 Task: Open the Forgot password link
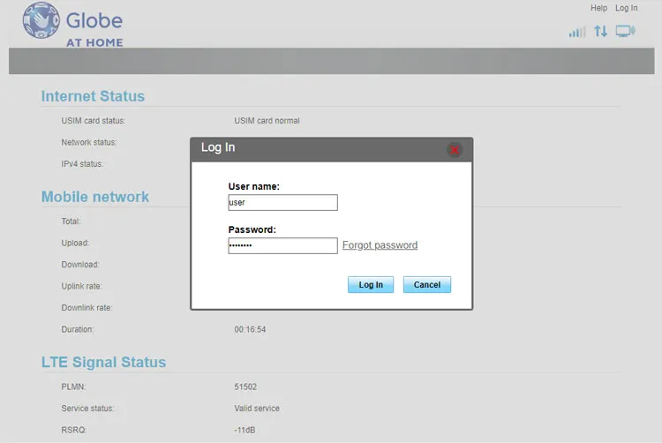[380, 245]
